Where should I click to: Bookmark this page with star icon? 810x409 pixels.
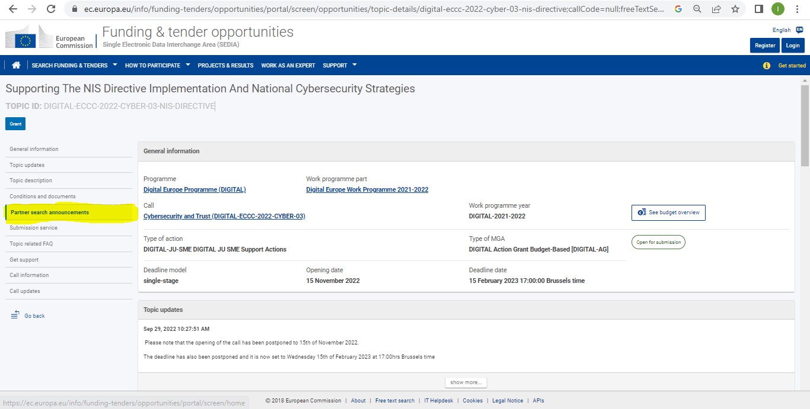[x=735, y=9]
